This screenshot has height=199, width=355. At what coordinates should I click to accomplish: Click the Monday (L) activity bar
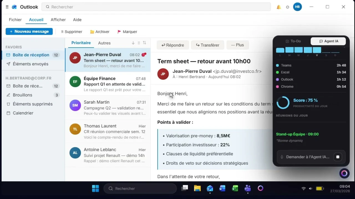(x=280, y=50)
